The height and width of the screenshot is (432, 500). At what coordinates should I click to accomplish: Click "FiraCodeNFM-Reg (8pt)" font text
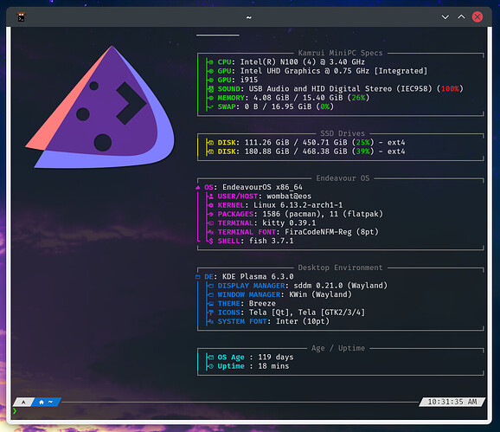tap(331, 232)
